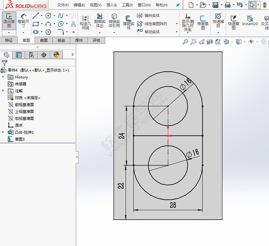This screenshot has height=246, width=269.
Task: Expand manager panel tabs with right chevron
Action: [72, 55]
